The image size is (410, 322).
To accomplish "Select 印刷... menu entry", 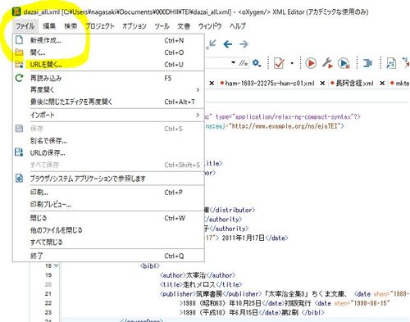I will pyautogui.click(x=108, y=193).
